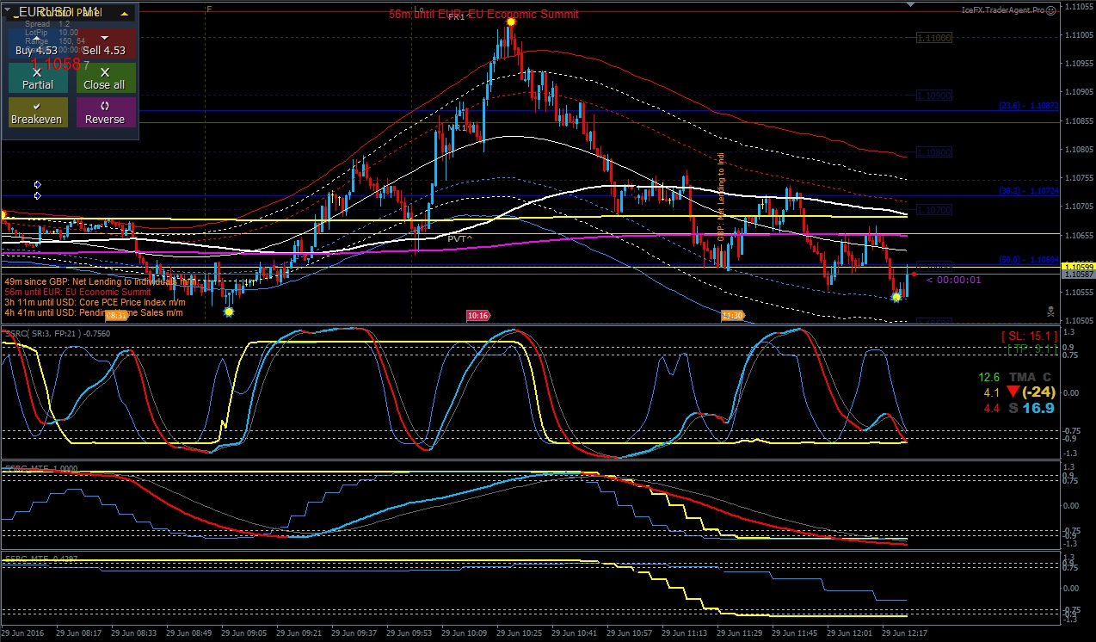Click the 1.10900 round level label

point(933,96)
